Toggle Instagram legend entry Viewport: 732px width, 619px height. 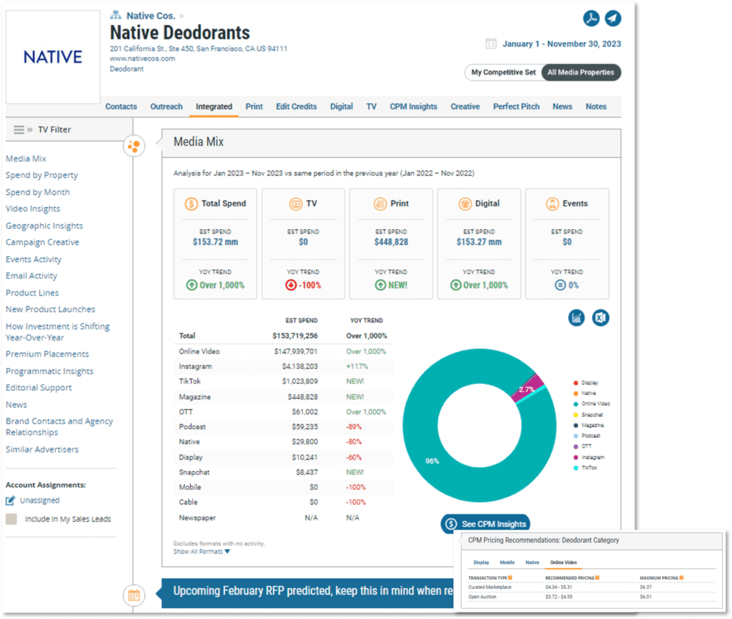point(589,457)
